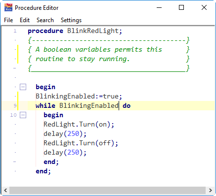Minimize the Procedure Editor window
216x196 pixels.
pos(159,7)
